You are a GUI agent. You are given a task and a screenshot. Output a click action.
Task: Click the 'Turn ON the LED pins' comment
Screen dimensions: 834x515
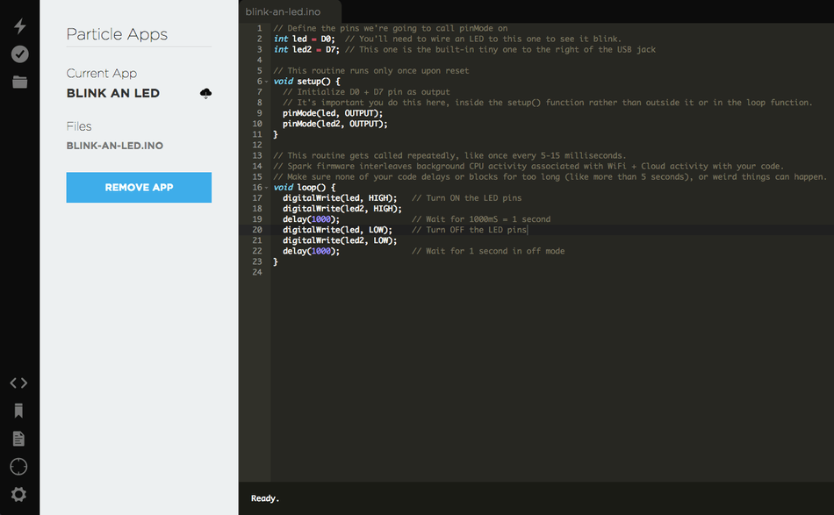[x=466, y=198]
